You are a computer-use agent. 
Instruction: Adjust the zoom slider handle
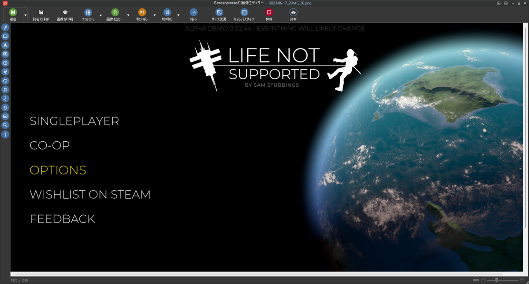coord(497,280)
